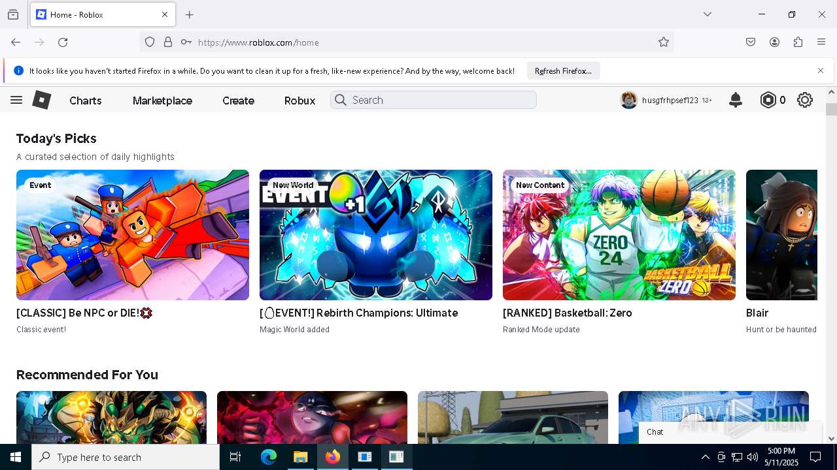Open the Roblox hamburger navigation menu
837x470 pixels.
(16, 100)
